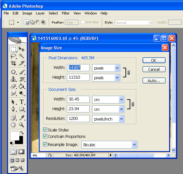Select the Dodge tool

click(22, 93)
